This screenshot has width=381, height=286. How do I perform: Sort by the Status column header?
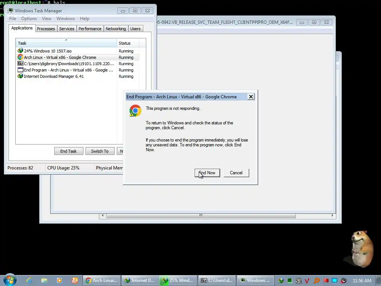point(128,43)
